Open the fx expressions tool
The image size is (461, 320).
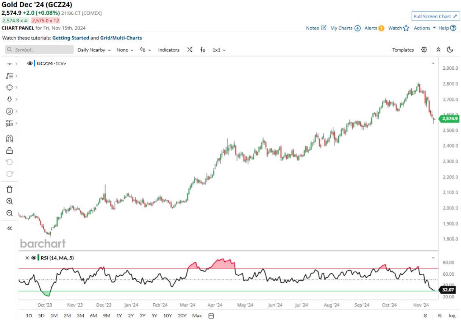click(203, 50)
